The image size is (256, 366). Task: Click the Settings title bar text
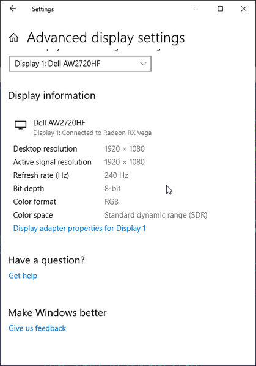(x=43, y=9)
